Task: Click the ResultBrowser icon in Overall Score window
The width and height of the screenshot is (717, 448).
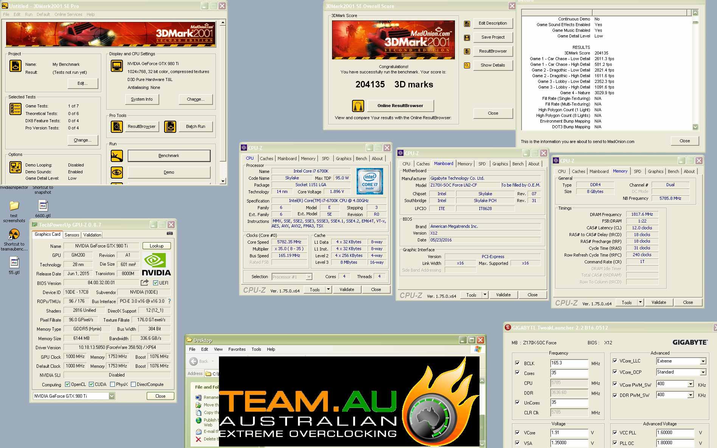Action: tap(467, 51)
